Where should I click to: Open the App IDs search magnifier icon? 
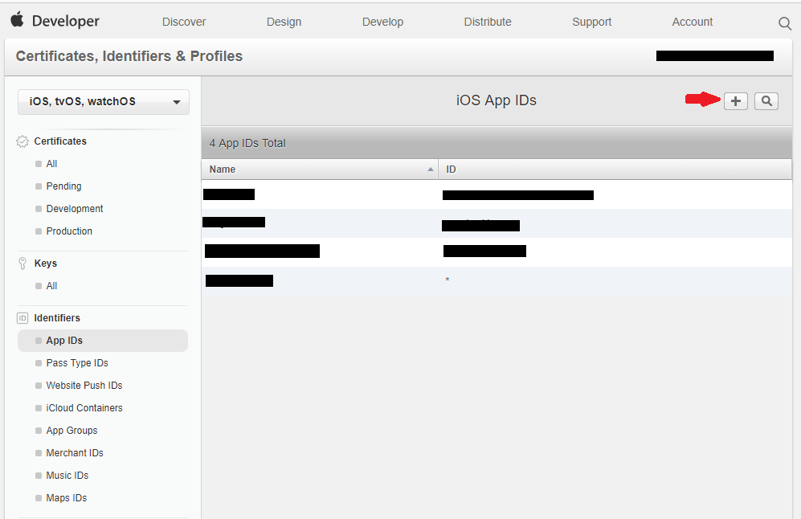point(766,100)
